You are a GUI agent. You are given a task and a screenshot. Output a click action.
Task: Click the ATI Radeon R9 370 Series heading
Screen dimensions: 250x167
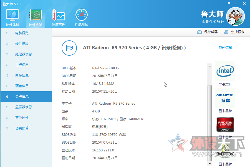click(x=134, y=48)
